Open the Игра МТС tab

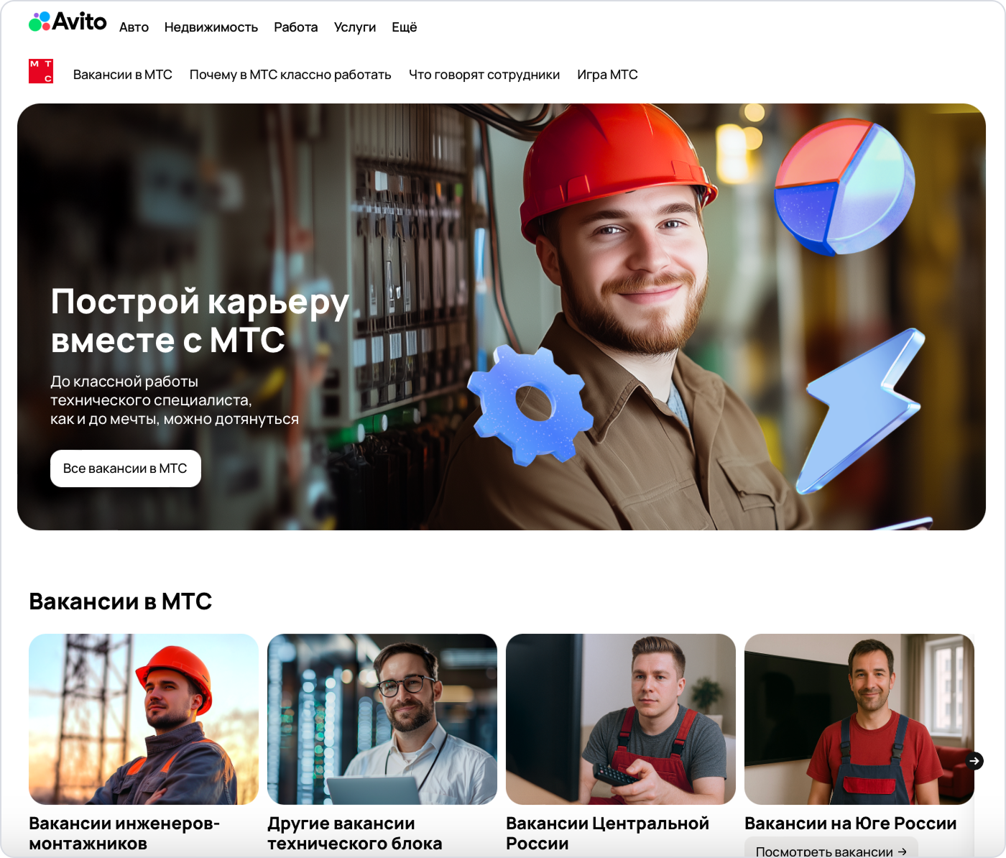[x=607, y=75]
